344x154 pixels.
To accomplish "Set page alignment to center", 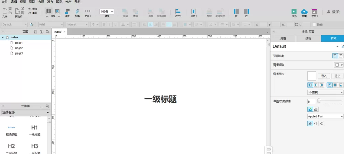I will [341, 56].
